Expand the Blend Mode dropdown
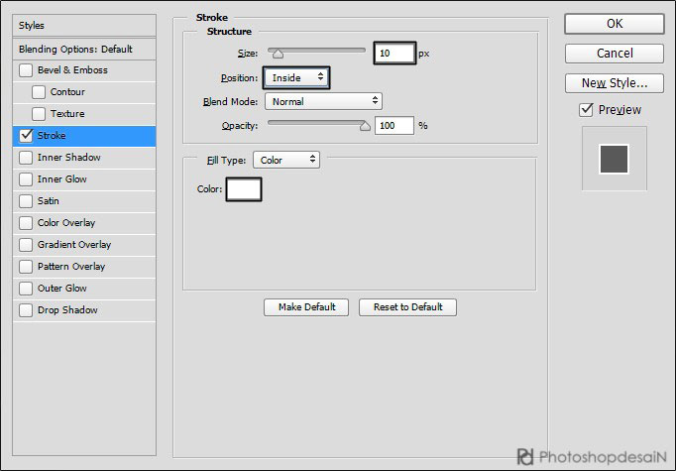Viewport: 676px width, 471px height. pyautogui.click(x=323, y=101)
